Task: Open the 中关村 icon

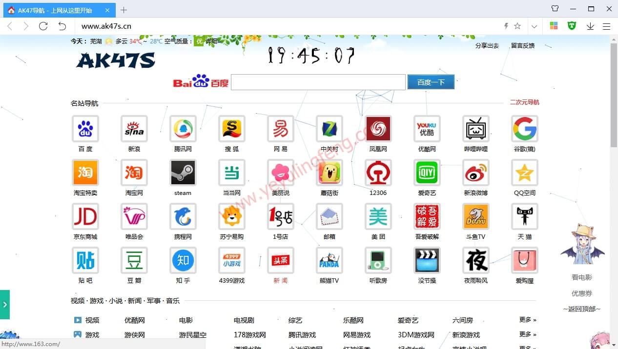Action: coord(330,129)
